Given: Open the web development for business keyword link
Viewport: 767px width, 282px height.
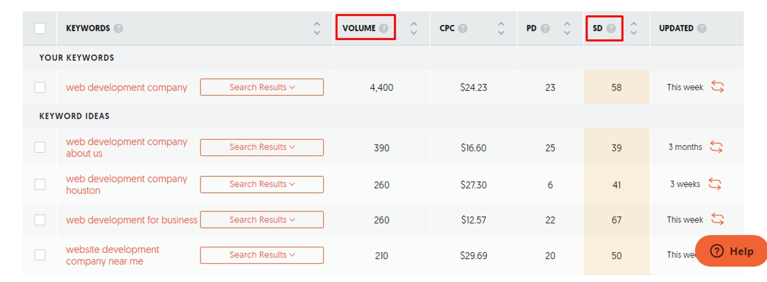Looking at the screenshot, I should [131, 220].
